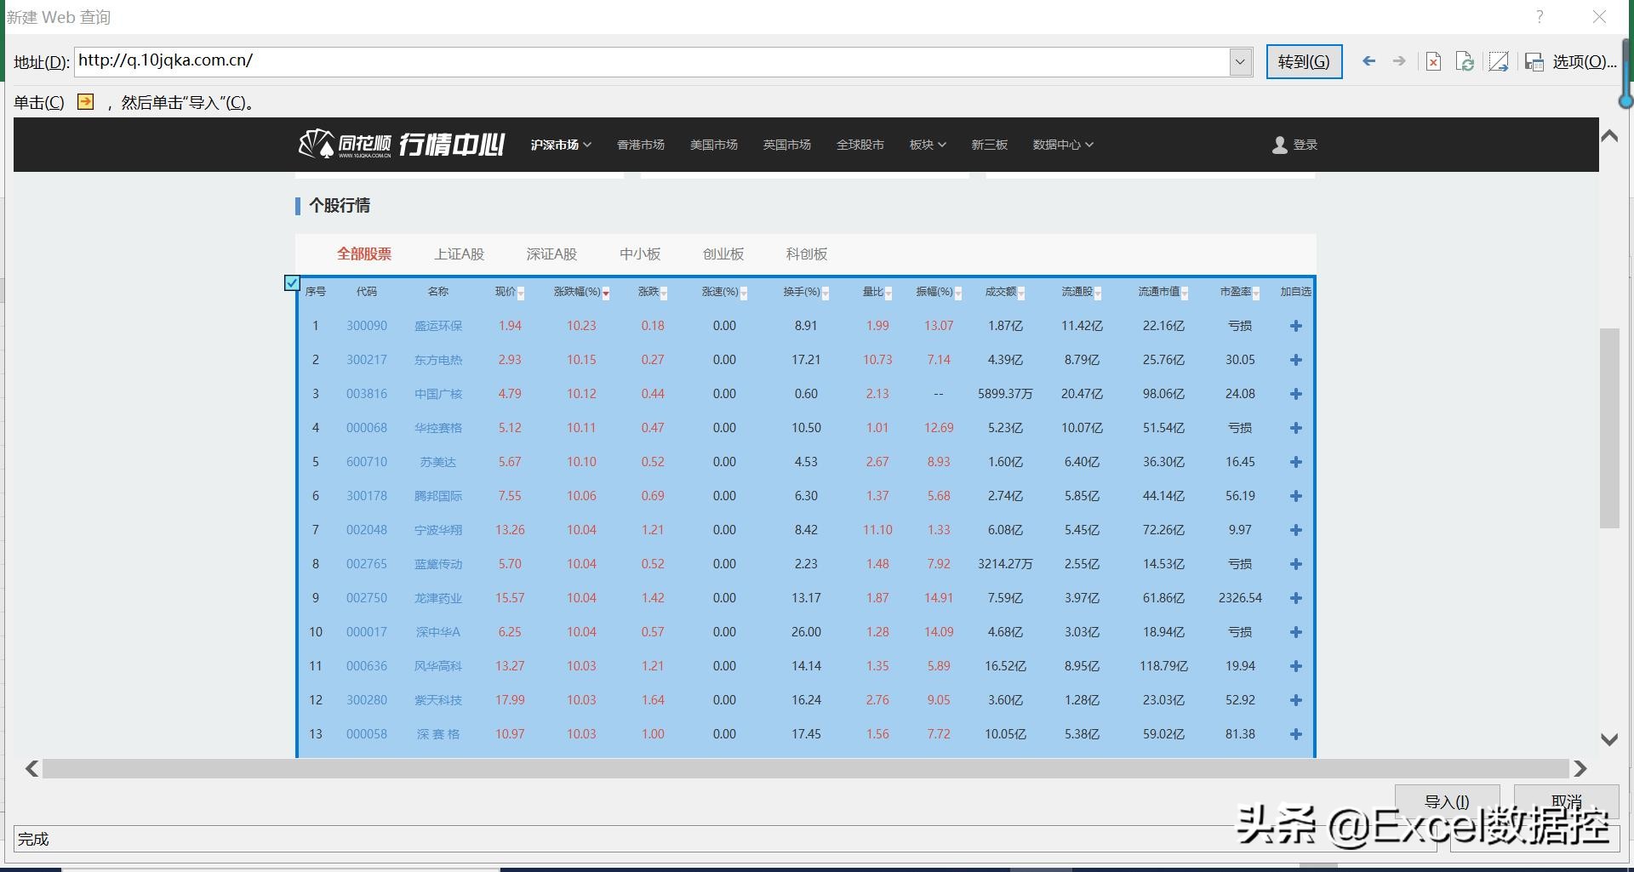The image size is (1634, 872).
Task: Expand the 板块 menu
Action: (928, 145)
